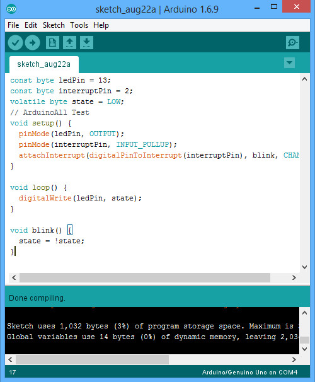Screen dimensions: 315x382
Task: Click editor horizontal scrollbar left arrow
Action: point(14,278)
